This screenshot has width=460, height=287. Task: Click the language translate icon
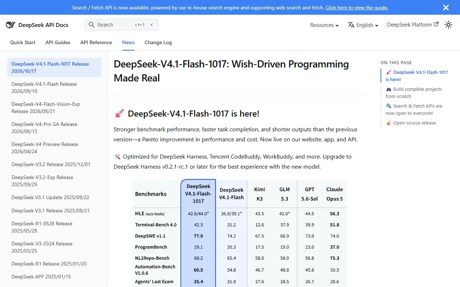click(351, 25)
